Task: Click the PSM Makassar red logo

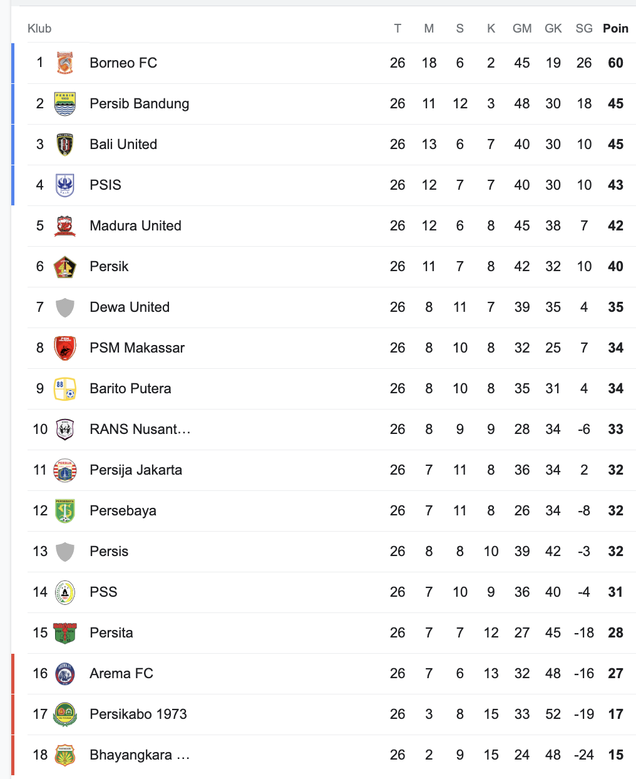Action: [x=65, y=348]
